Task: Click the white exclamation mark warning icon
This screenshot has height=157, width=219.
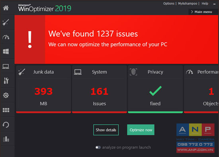Action: [x=30, y=40]
